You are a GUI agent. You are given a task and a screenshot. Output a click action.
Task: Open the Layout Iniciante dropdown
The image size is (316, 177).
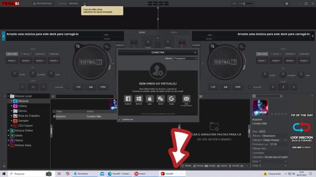pos(77,3)
